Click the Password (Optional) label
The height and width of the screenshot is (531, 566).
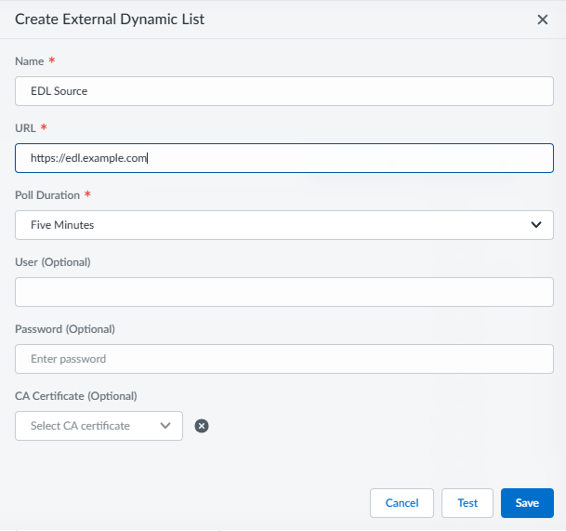65,329
